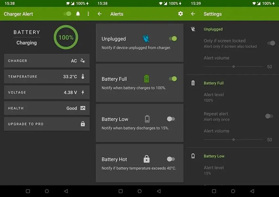Image resolution: width=279 pixels, height=197 pixels.
Task: Tap the blue unplugged plug icon
Action: pos(146,39)
